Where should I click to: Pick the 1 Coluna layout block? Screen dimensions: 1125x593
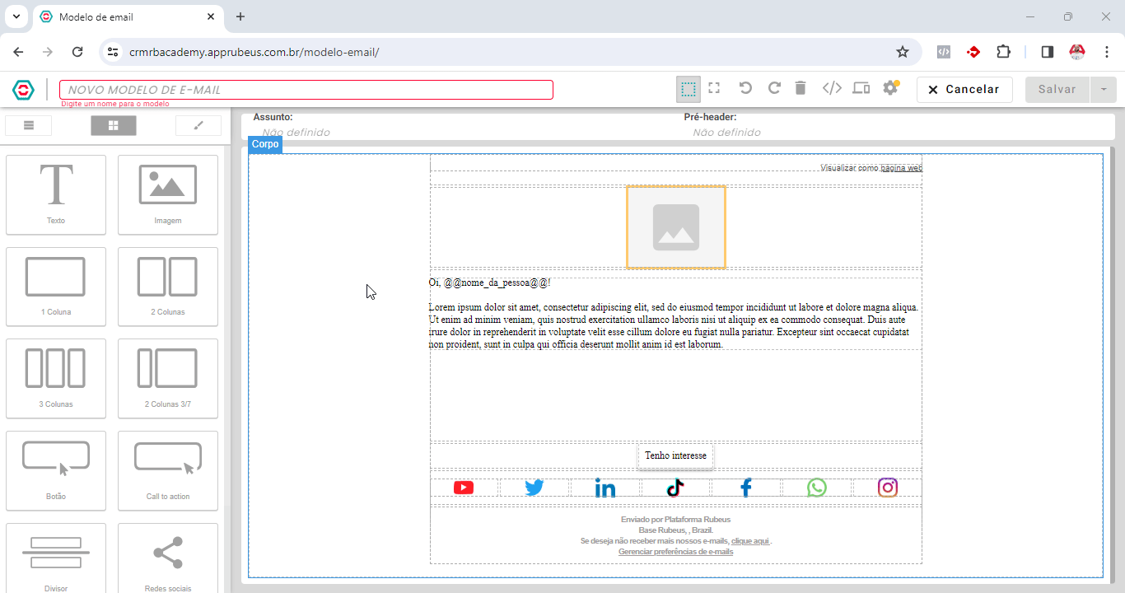click(x=56, y=287)
